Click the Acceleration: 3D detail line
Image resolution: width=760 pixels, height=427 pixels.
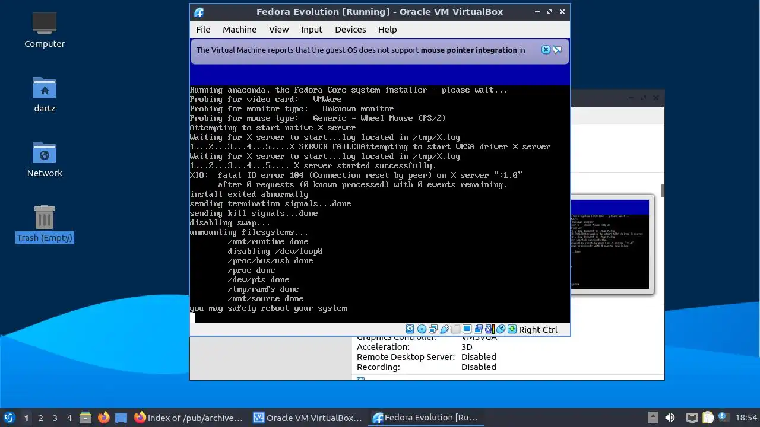coord(414,347)
